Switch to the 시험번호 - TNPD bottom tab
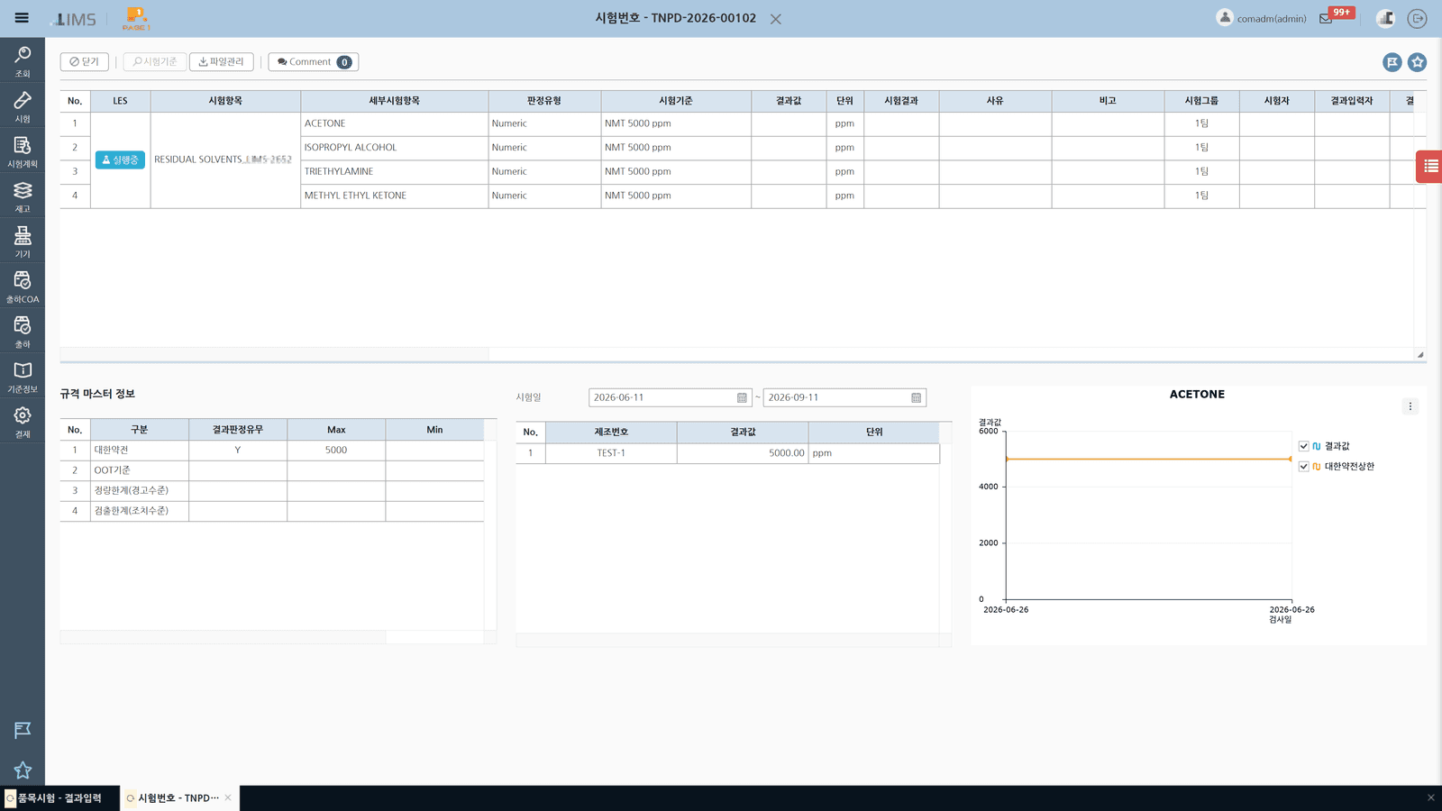This screenshot has width=1442, height=811. [178, 798]
